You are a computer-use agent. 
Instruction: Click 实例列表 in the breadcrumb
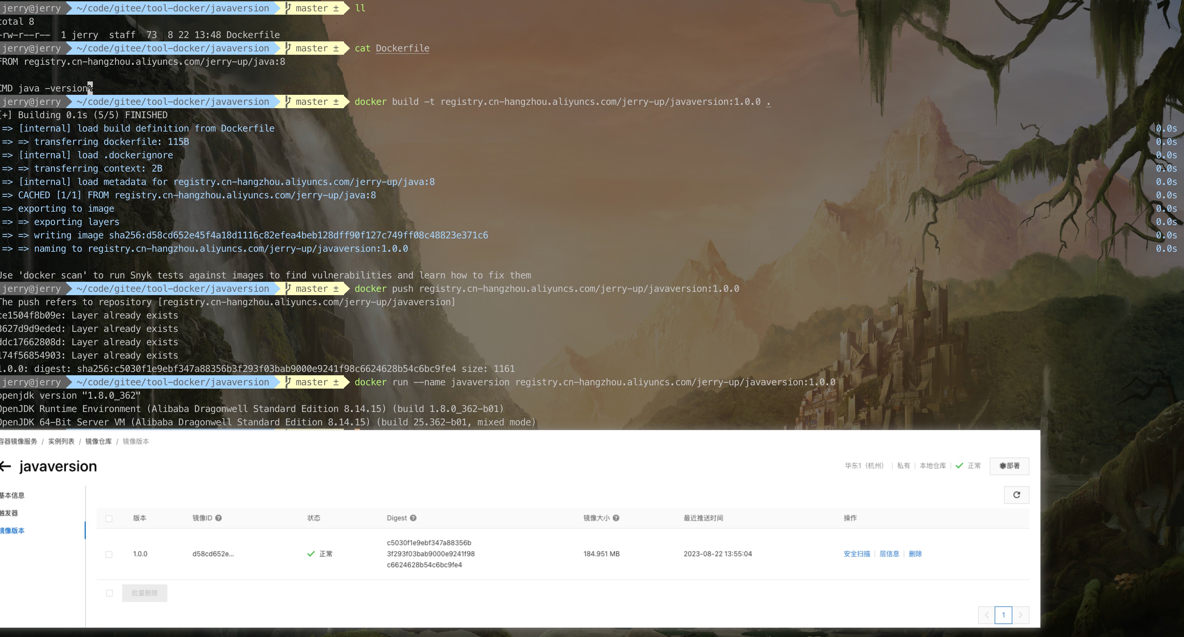[x=61, y=441]
